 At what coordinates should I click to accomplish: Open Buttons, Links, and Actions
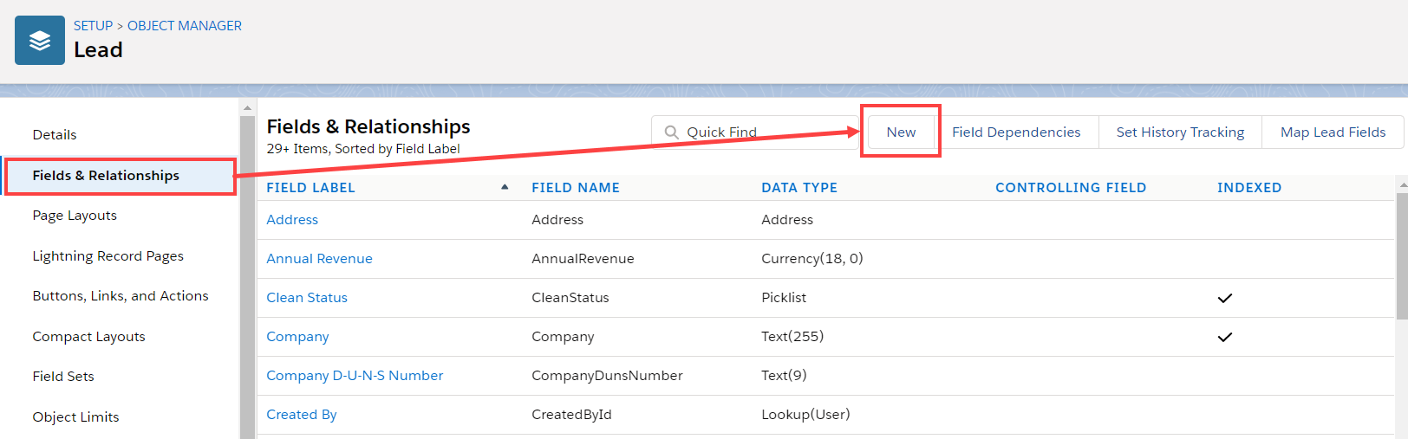coord(121,296)
